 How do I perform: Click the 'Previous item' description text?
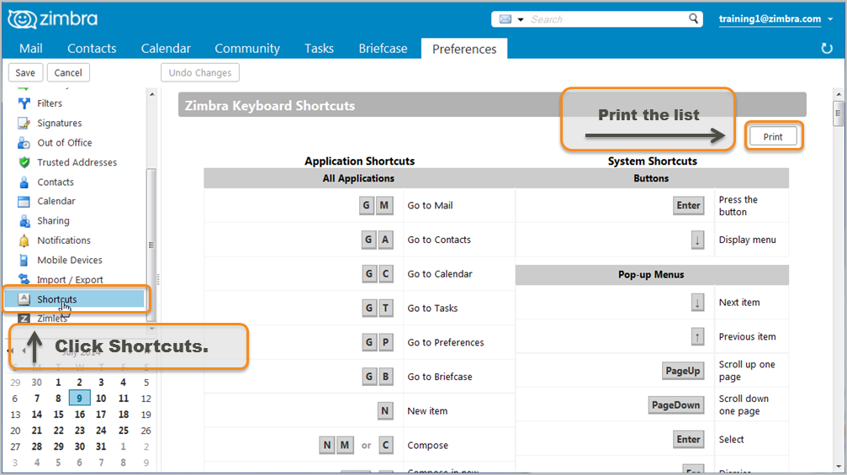coord(747,337)
